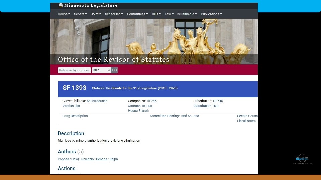Open the Bills type select box
The image size is (321, 180).
coord(101,70)
